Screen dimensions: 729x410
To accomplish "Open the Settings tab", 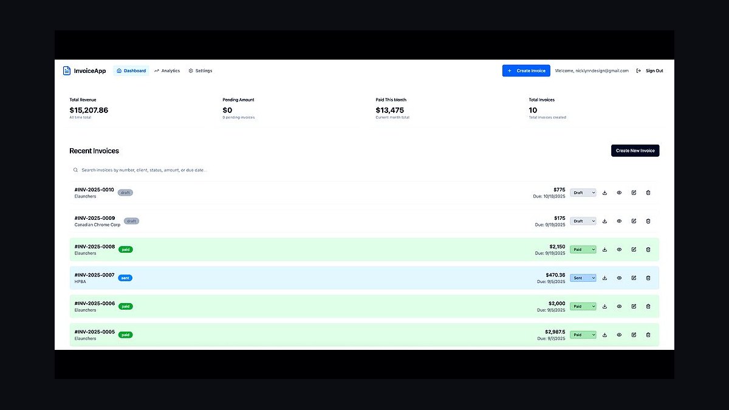I will 200,71.
